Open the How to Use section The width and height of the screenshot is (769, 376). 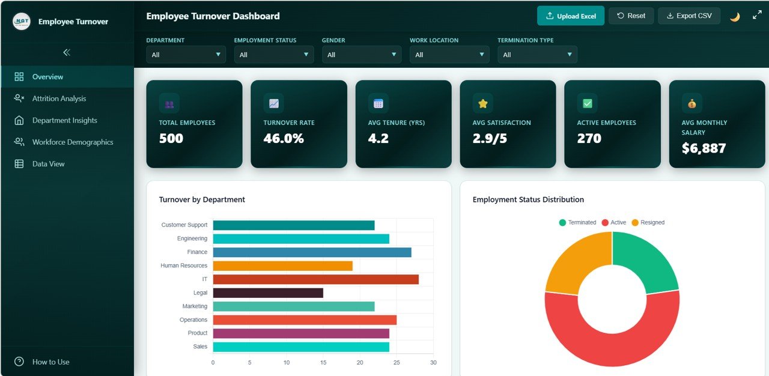(x=51, y=362)
